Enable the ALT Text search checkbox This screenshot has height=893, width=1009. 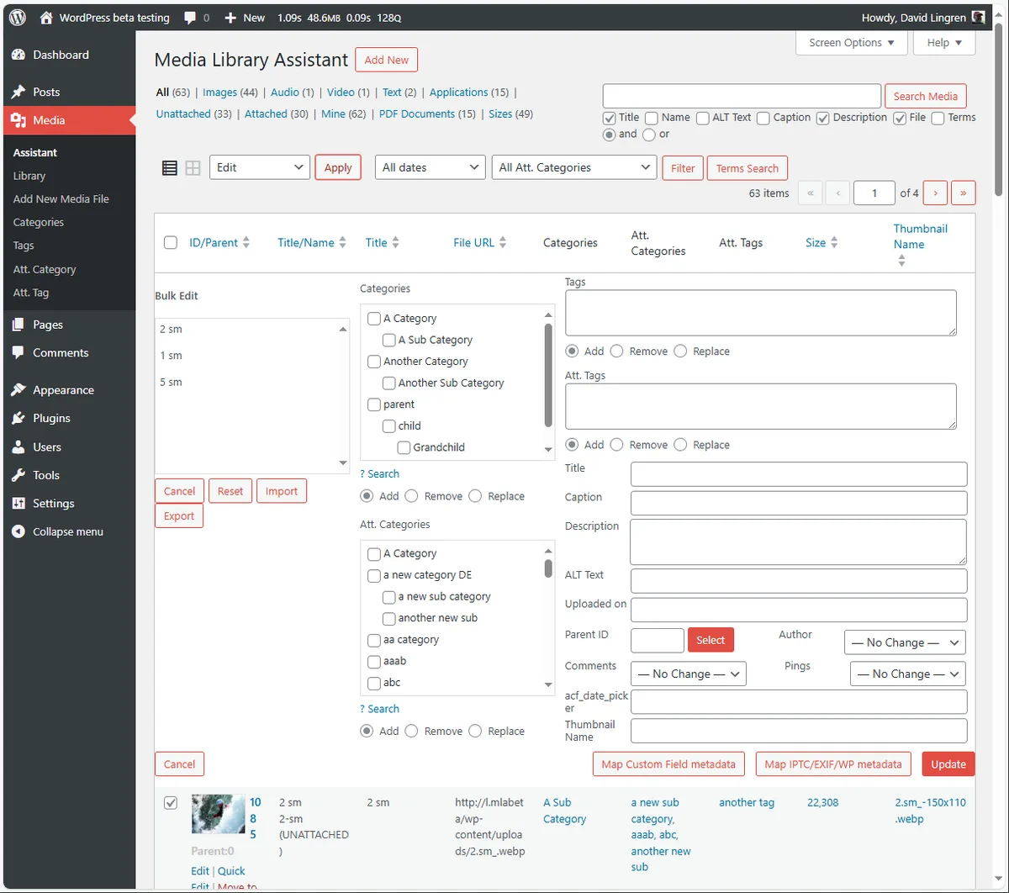pos(702,118)
